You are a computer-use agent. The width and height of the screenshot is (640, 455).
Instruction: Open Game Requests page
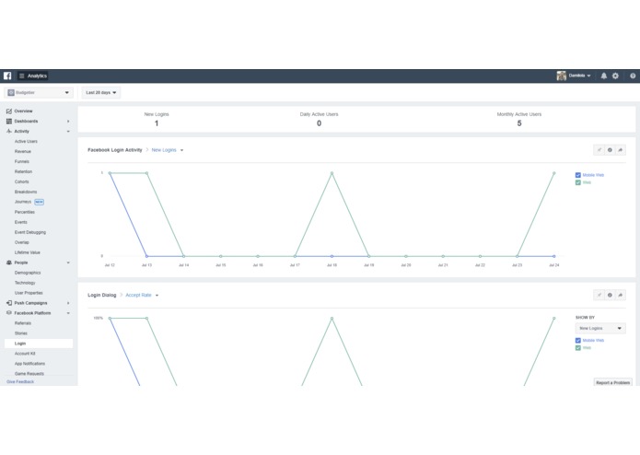29,374
